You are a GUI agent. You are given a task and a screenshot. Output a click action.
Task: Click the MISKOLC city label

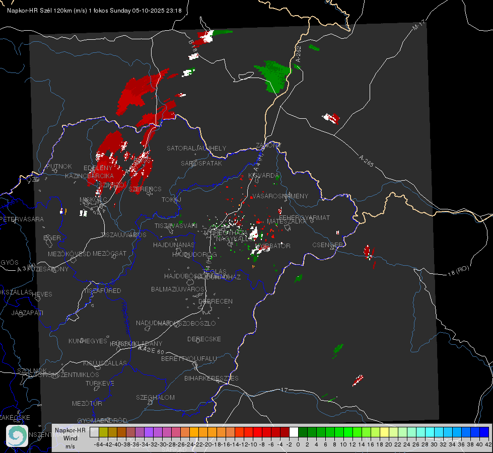coord(93,200)
